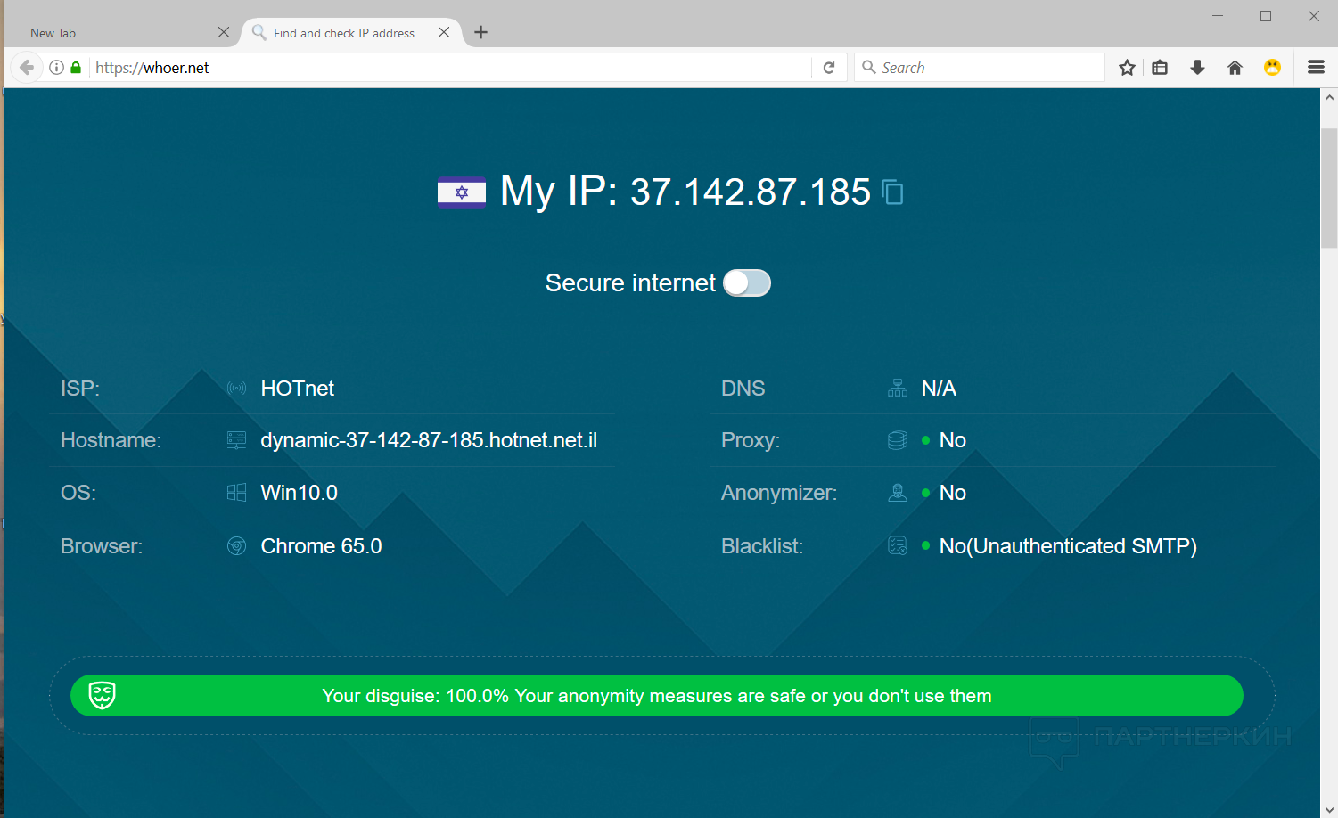Bookmark this page with the star icon

[x=1128, y=68]
